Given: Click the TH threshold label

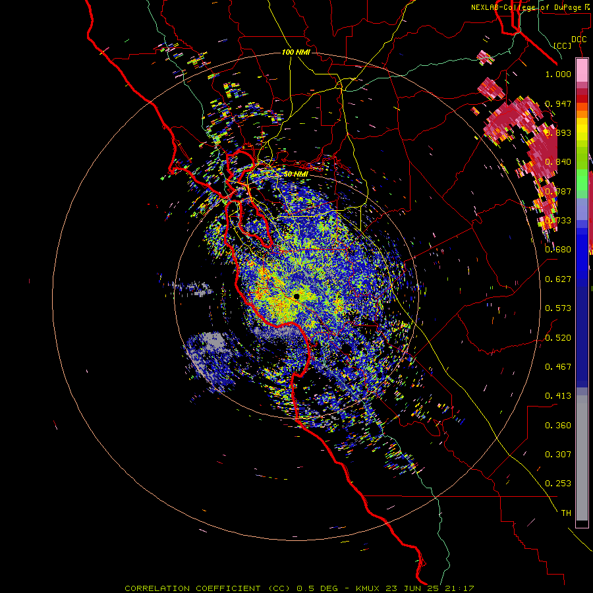Looking at the screenshot, I should (566, 513).
